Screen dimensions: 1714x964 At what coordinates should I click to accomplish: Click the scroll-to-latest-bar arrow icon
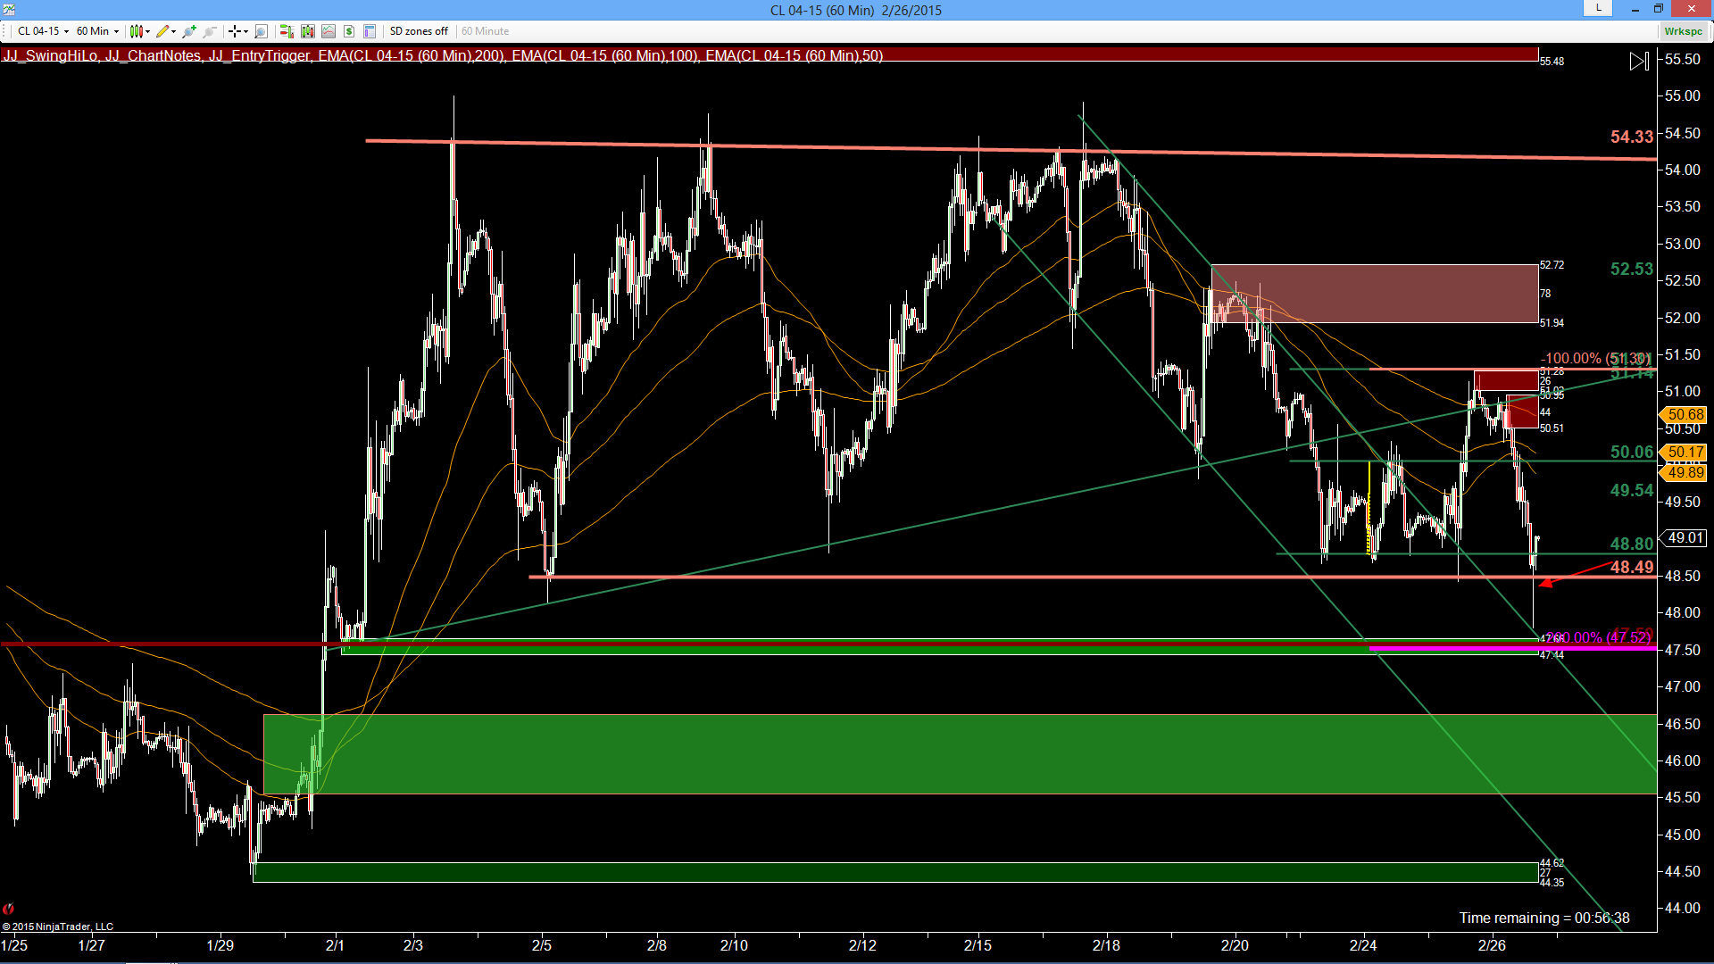(x=1639, y=62)
